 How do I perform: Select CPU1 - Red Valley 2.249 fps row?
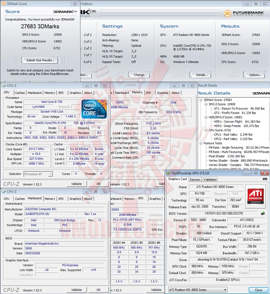tap(233, 134)
